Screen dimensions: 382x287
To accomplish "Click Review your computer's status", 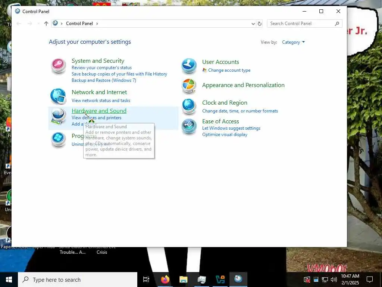I will [101, 68].
